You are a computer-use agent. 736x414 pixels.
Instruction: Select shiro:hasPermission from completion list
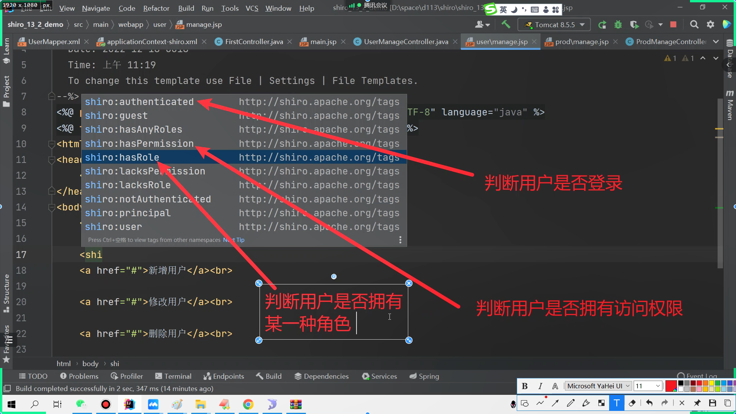tap(139, 144)
